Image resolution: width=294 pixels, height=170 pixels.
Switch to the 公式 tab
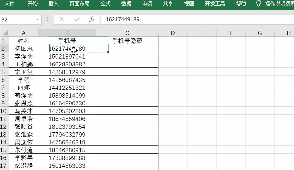[x=105, y=4]
